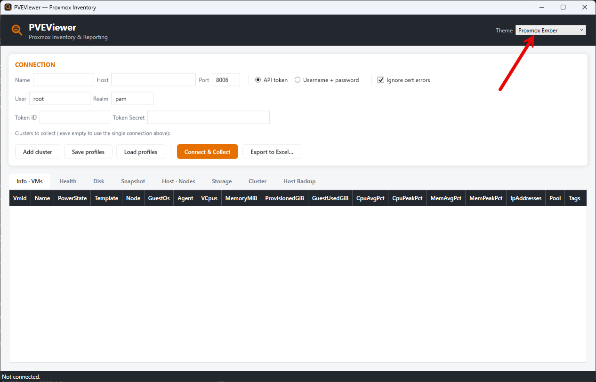Click the title bar PVEViewer app icon
The width and height of the screenshot is (596, 382).
click(8, 7)
